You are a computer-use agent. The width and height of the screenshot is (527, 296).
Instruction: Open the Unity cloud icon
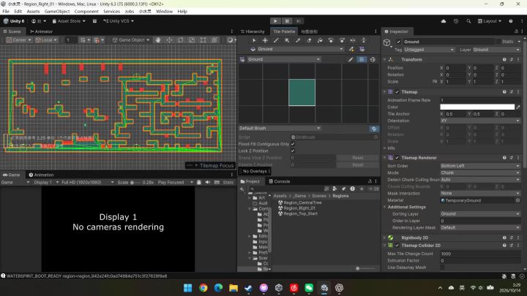coord(444,21)
